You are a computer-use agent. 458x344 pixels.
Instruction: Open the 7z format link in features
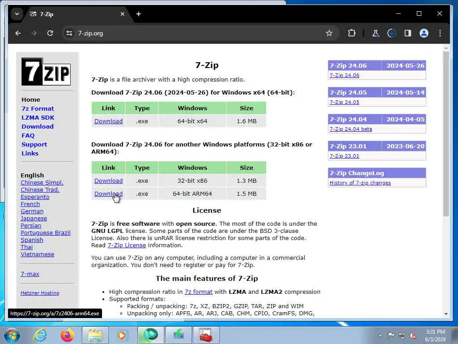click(x=198, y=292)
